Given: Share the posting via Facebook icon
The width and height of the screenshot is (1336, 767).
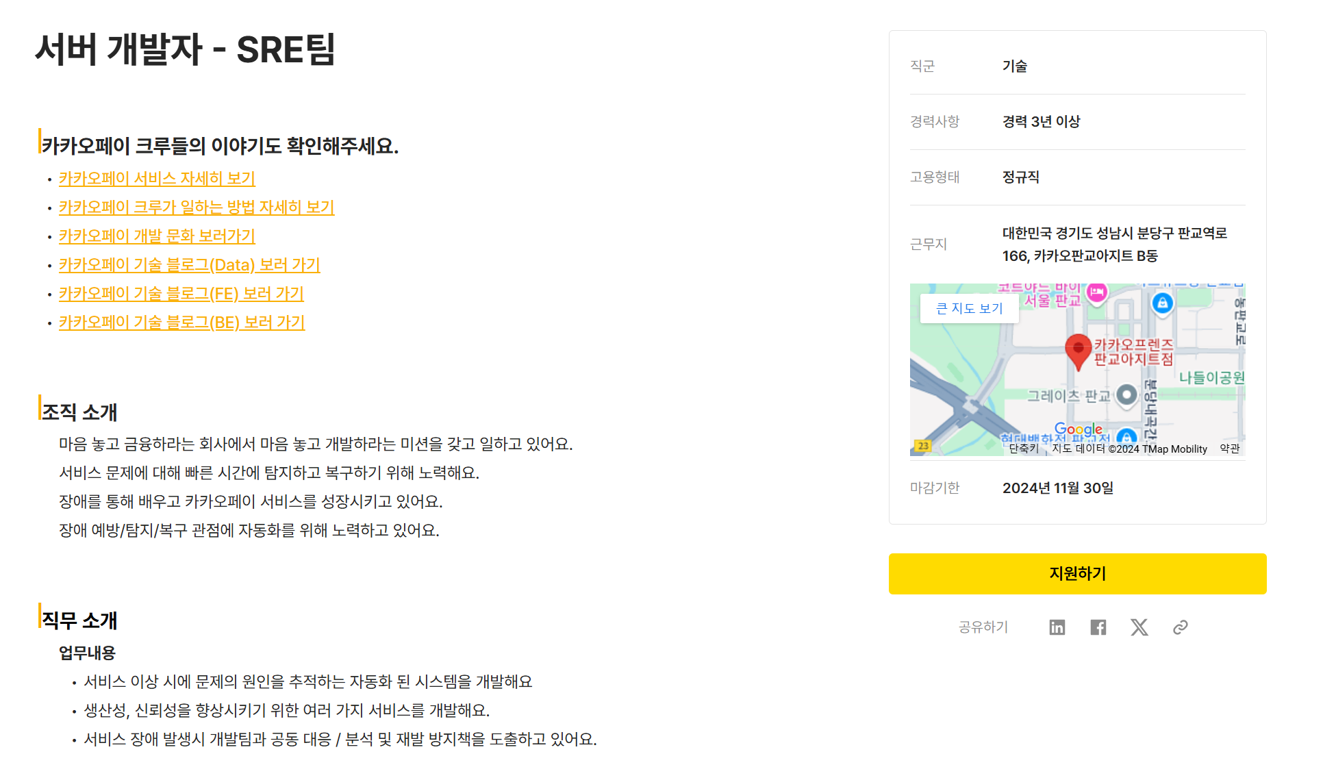Looking at the screenshot, I should coord(1098,627).
